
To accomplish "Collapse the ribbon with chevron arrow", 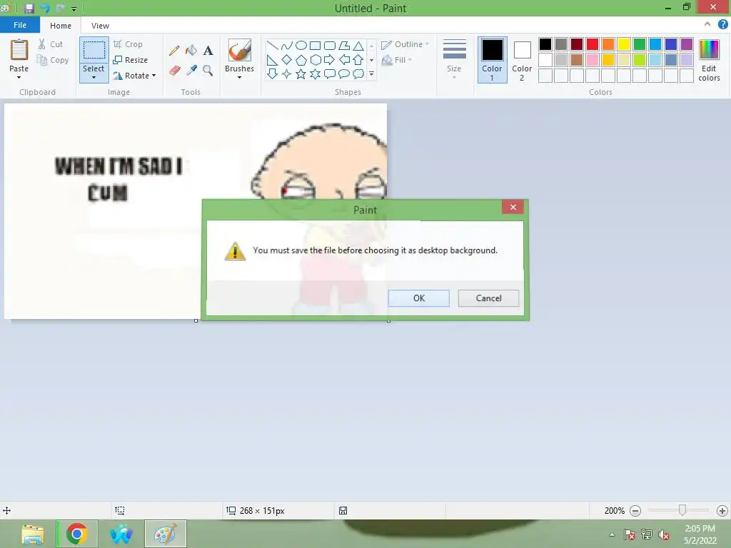I will click(x=707, y=24).
